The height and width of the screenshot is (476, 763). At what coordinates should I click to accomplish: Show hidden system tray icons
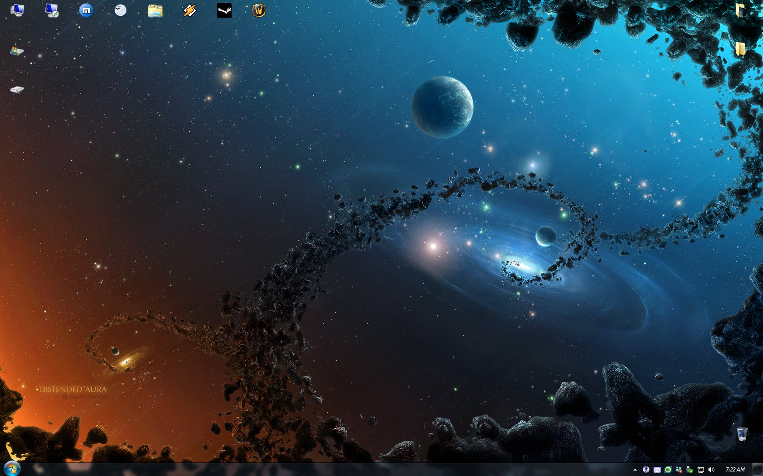pyautogui.click(x=635, y=470)
